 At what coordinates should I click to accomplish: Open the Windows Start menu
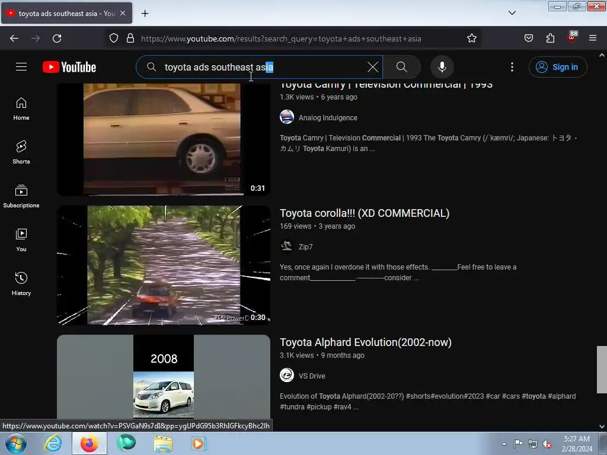tap(16, 443)
